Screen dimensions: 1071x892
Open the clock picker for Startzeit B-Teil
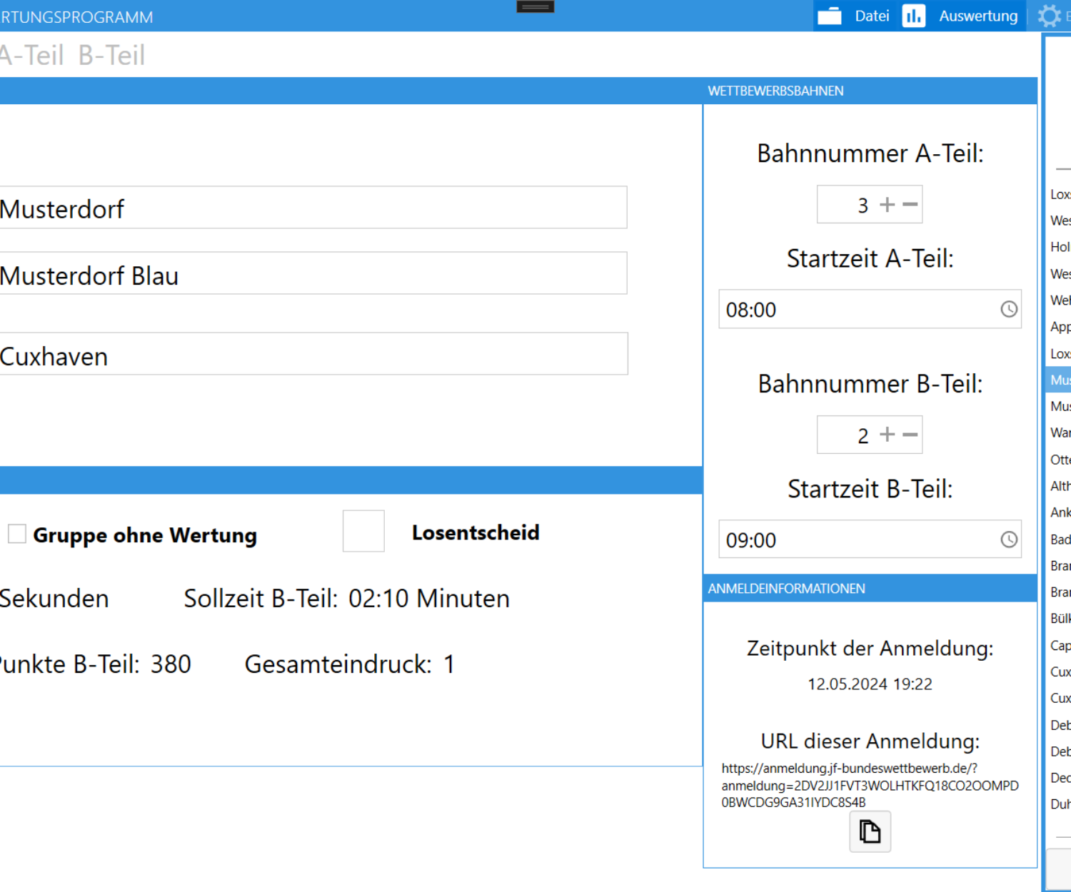point(1008,539)
